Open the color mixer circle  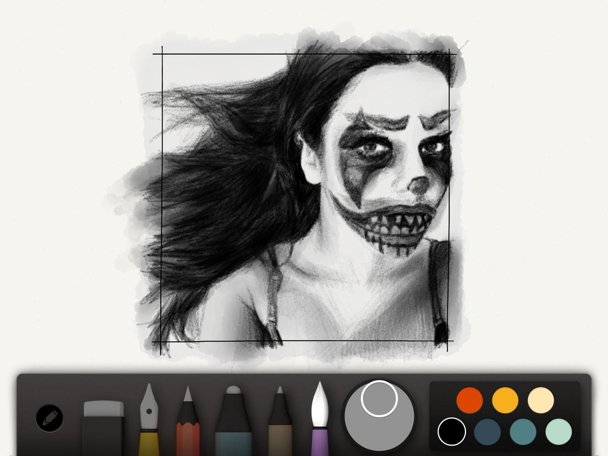[378, 420]
